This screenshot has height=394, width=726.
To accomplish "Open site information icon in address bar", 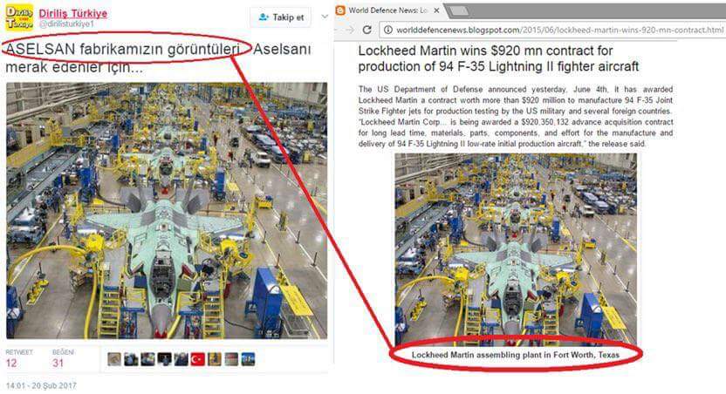I will (x=388, y=30).
